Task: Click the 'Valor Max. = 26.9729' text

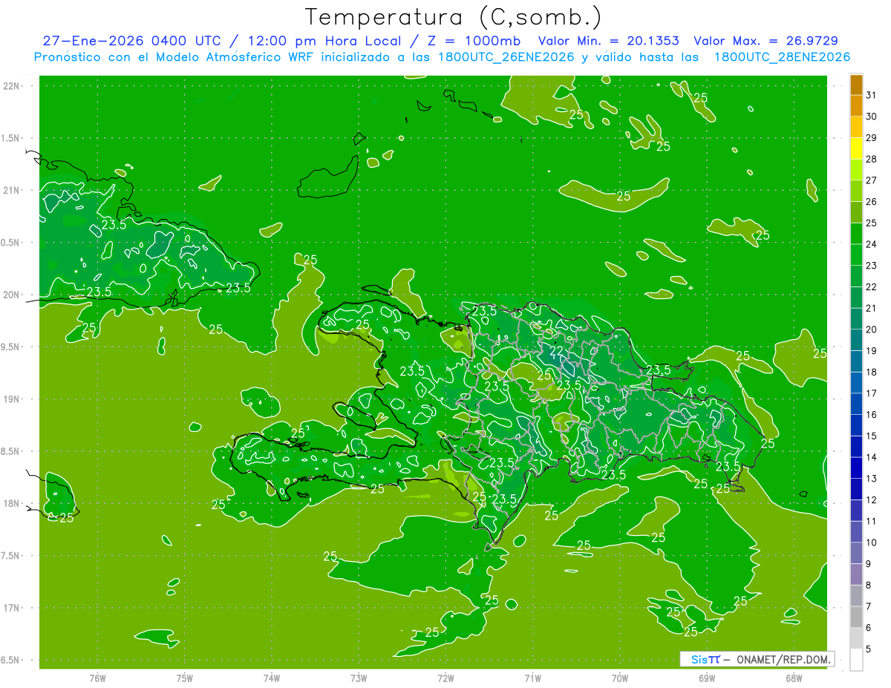Action: [766, 41]
